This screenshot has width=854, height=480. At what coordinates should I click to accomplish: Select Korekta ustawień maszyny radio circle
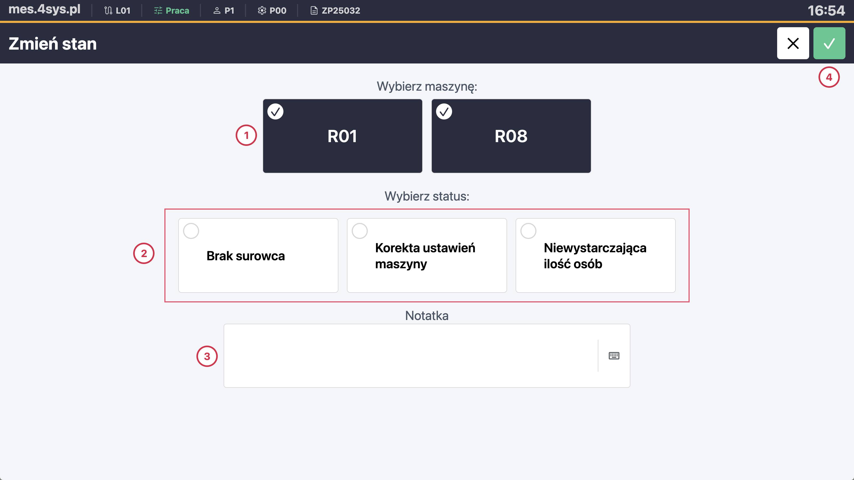[x=360, y=231]
